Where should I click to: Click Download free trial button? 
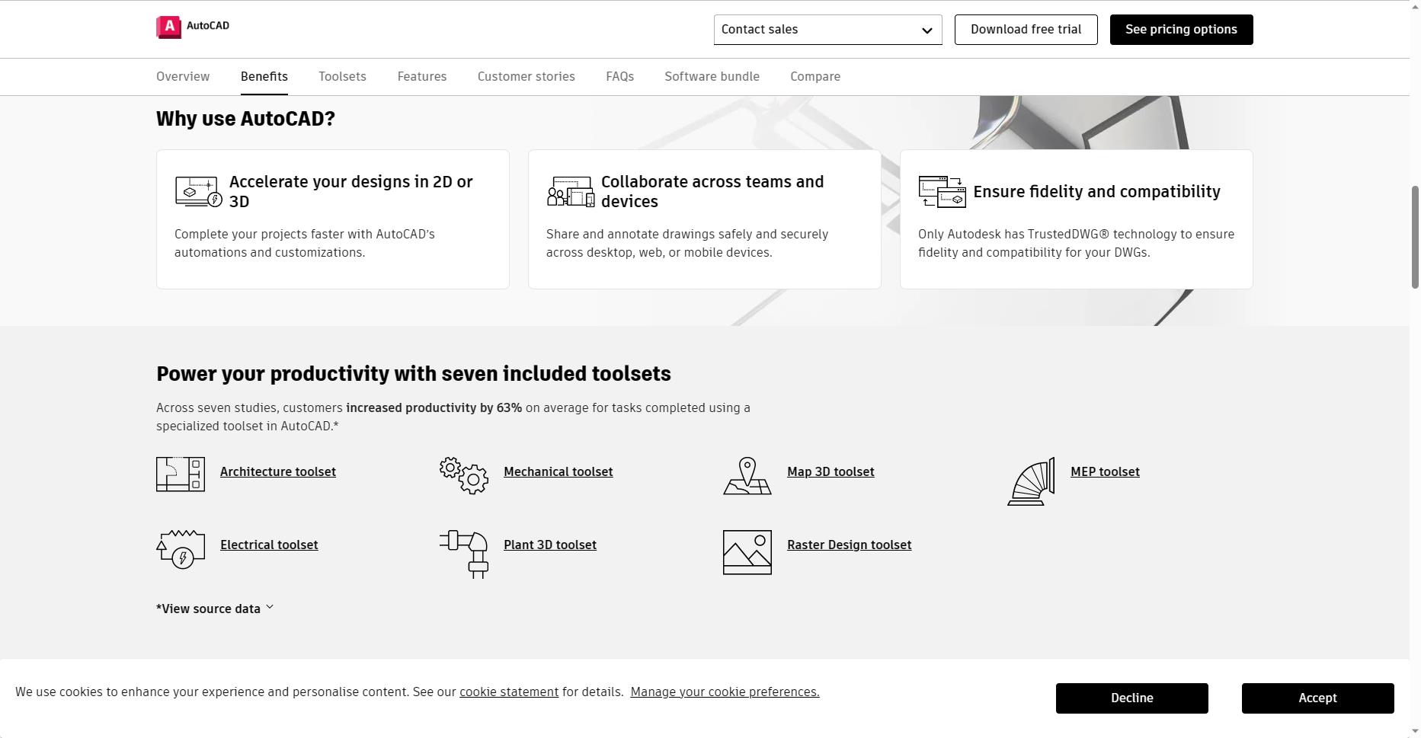(x=1026, y=30)
